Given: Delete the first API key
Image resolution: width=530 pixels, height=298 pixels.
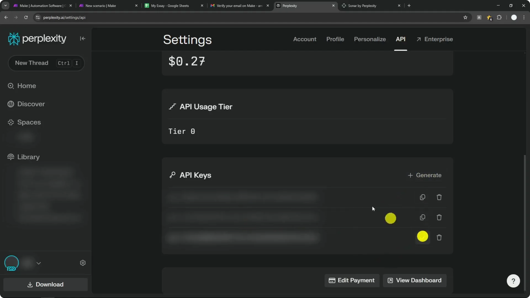Looking at the screenshot, I should [x=439, y=197].
